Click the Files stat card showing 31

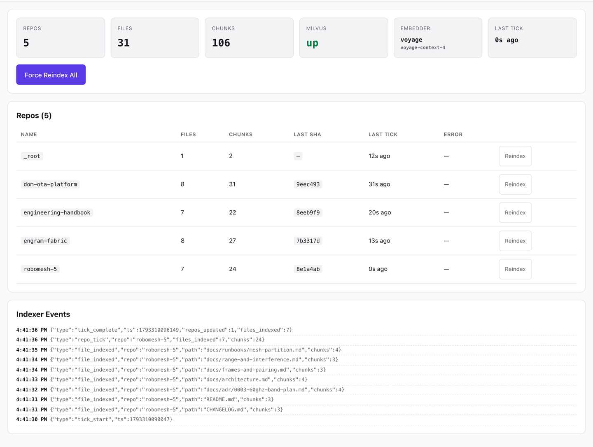155,37
